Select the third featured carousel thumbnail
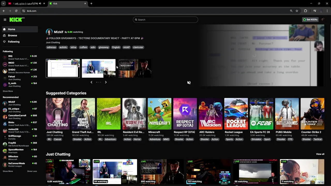Screen dimensions: 331x186 point(135,68)
